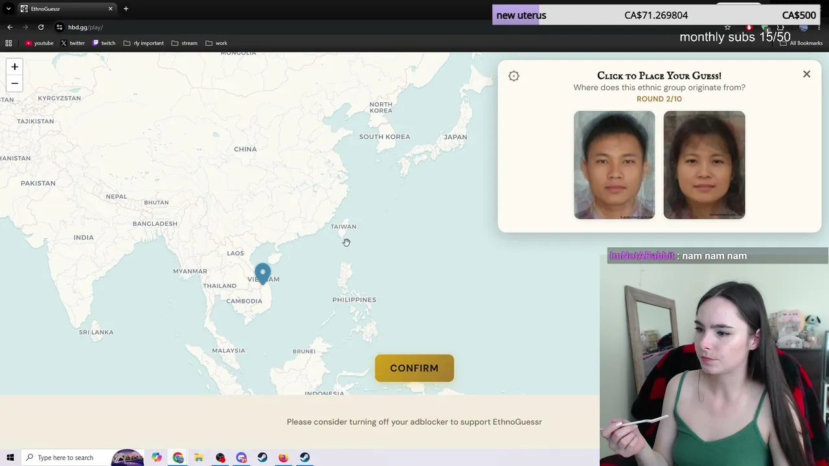Screen dimensions: 829x466
Task: Open the twitter bookmark
Action: tap(73, 43)
